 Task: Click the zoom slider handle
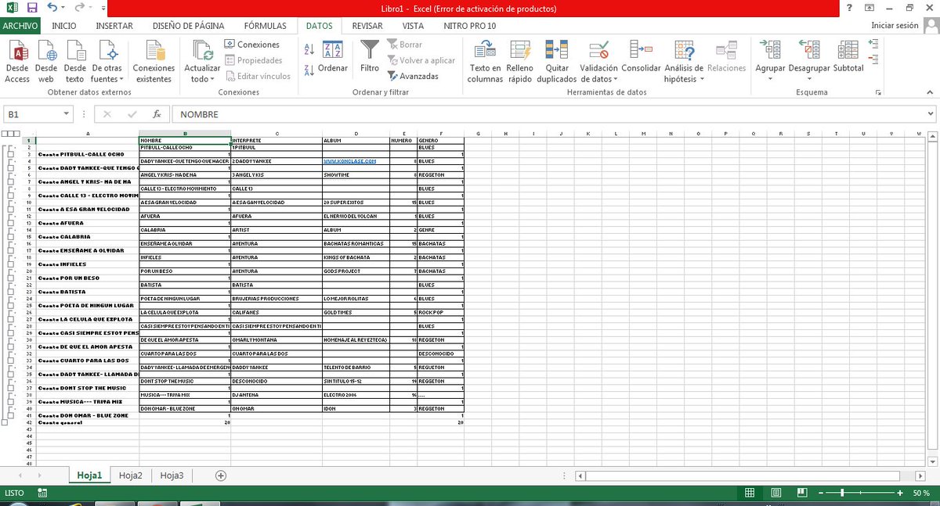[x=842, y=493]
